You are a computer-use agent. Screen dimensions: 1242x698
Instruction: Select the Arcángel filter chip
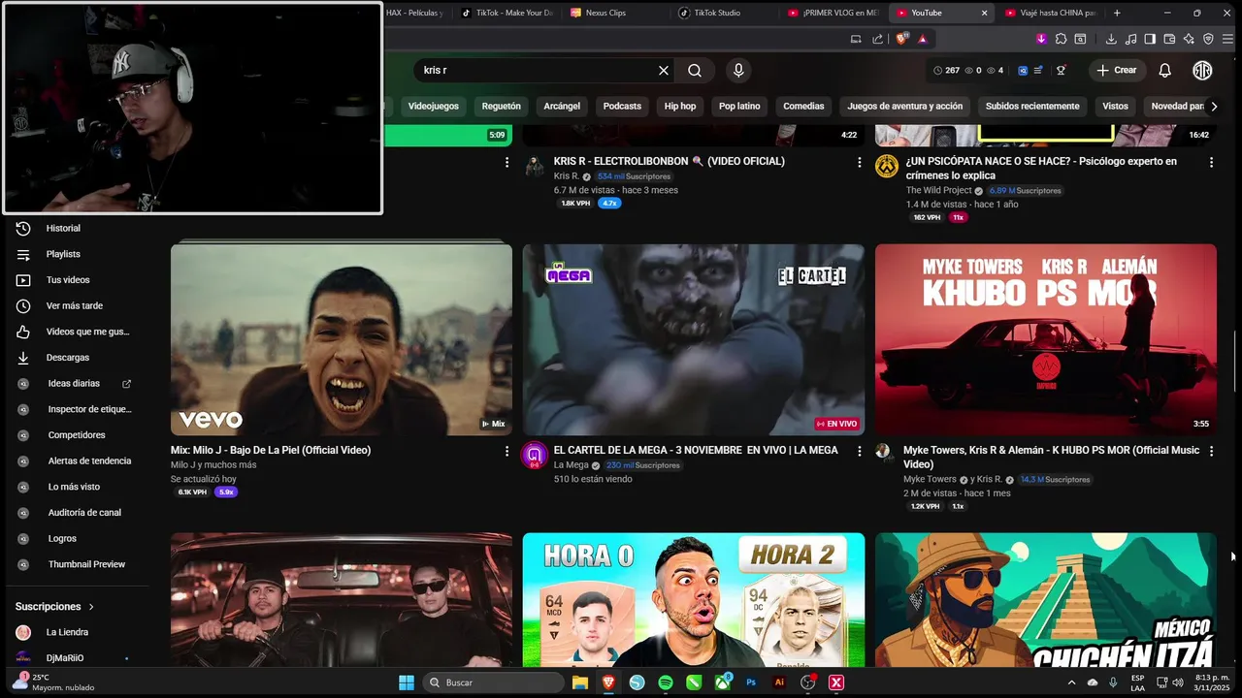pyautogui.click(x=562, y=107)
